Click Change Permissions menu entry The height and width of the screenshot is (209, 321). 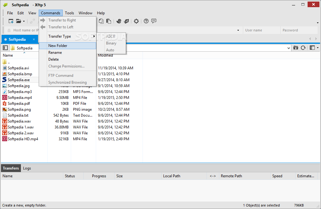pyautogui.click(x=67, y=66)
